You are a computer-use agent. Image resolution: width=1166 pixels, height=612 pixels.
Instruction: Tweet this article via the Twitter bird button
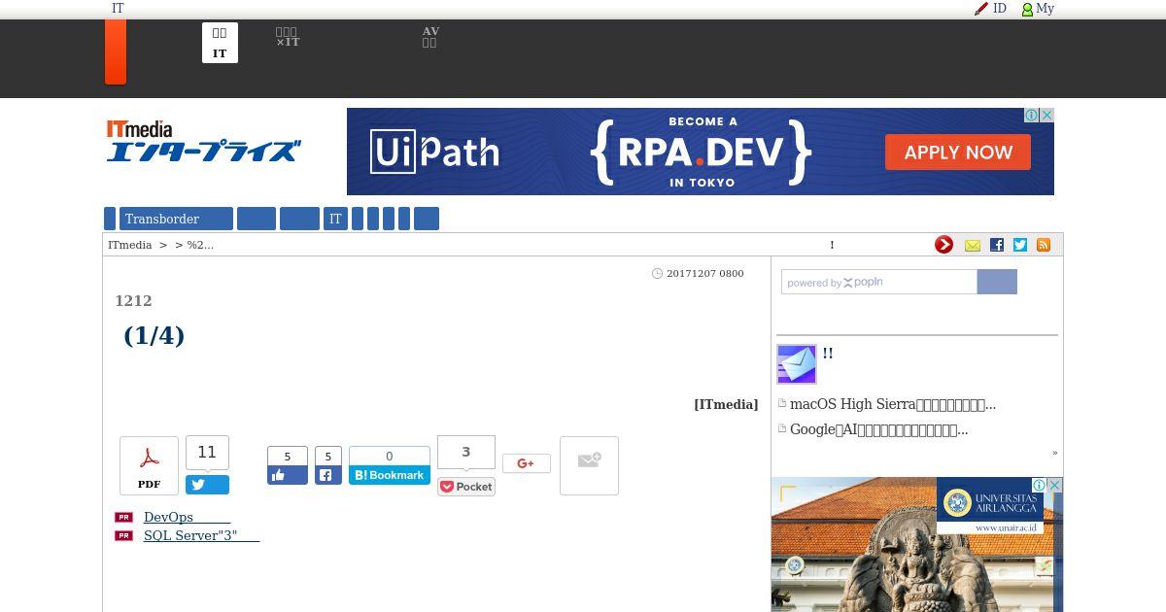(207, 485)
